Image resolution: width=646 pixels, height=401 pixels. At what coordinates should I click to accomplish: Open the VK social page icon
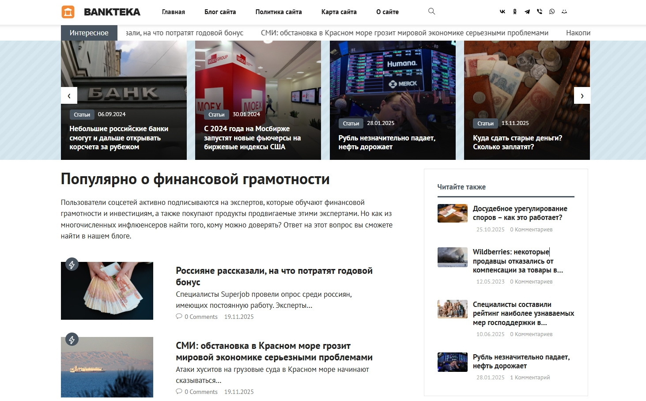(x=502, y=12)
